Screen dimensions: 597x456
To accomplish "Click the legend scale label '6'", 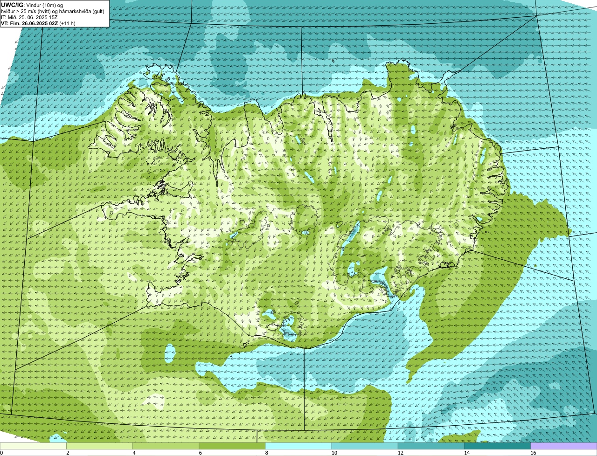I will point(201,453).
